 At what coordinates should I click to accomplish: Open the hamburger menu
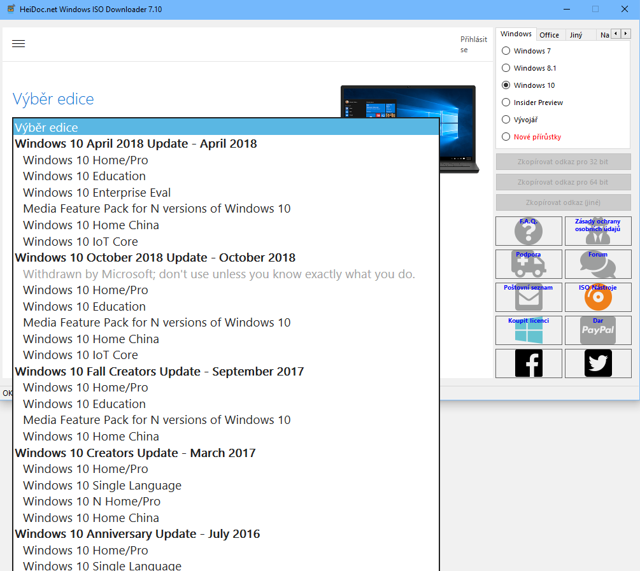coord(18,44)
